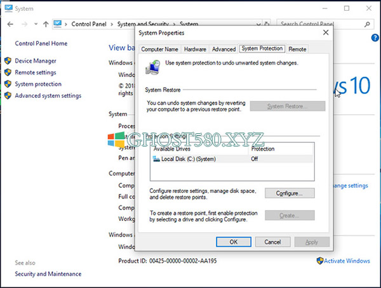
Task: Switch to the Computer Name tab
Action: point(159,49)
